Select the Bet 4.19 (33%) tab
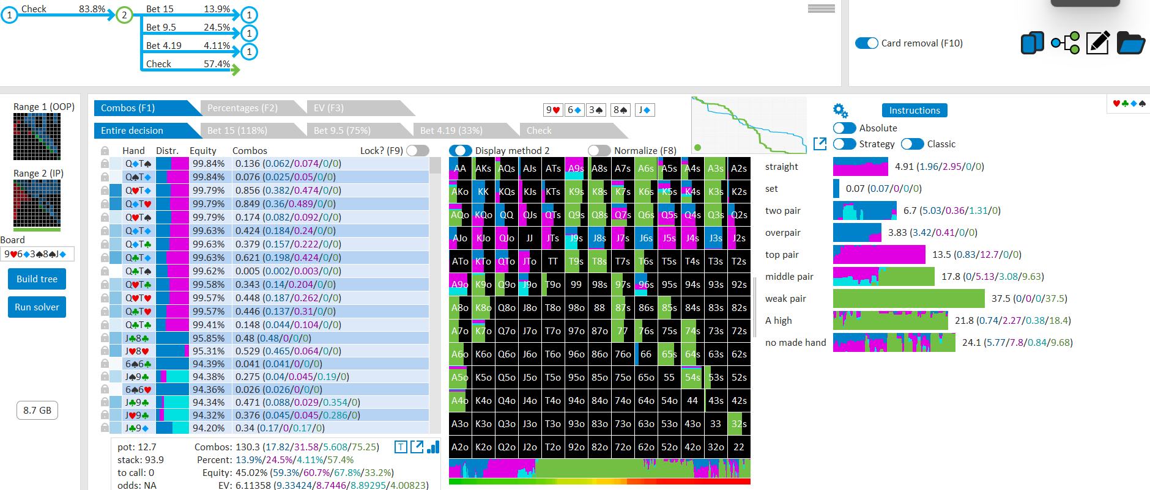 tap(467, 131)
